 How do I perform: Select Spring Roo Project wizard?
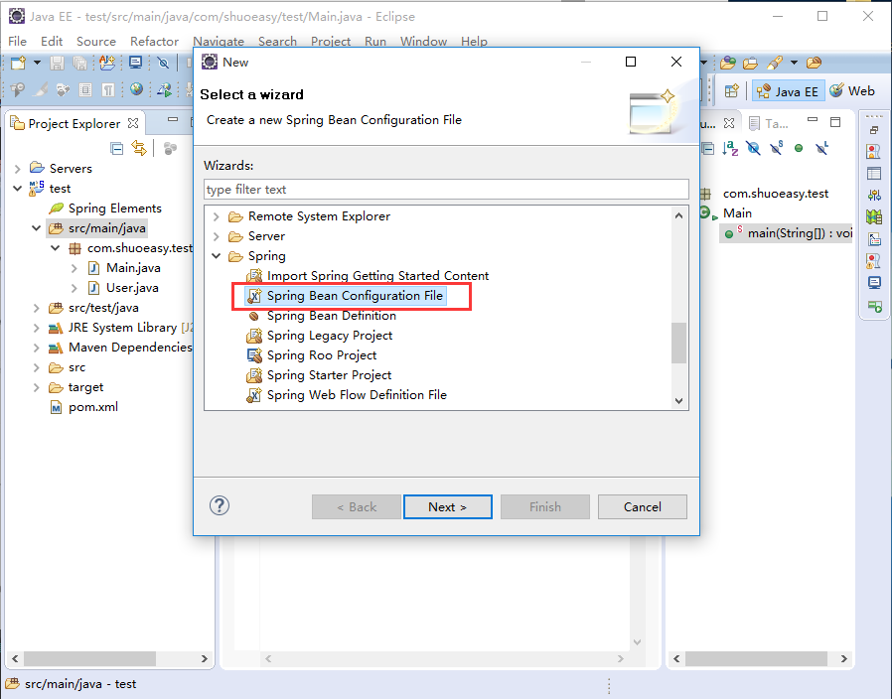pyautogui.click(x=322, y=355)
